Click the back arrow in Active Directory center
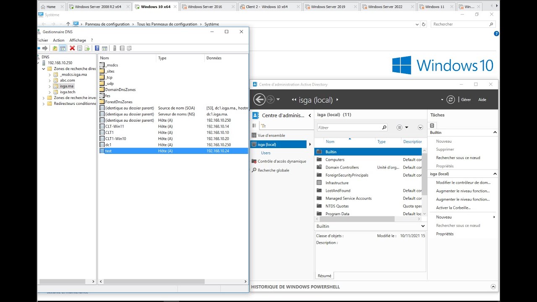 tap(259, 99)
